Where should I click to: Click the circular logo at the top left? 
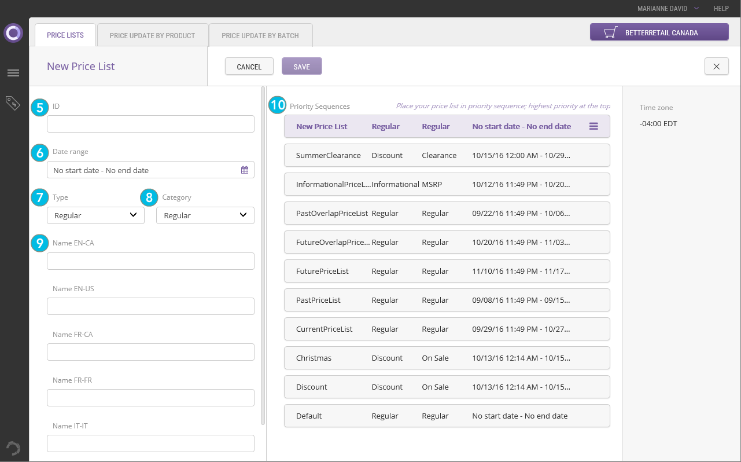pyautogui.click(x=13, y=33)
